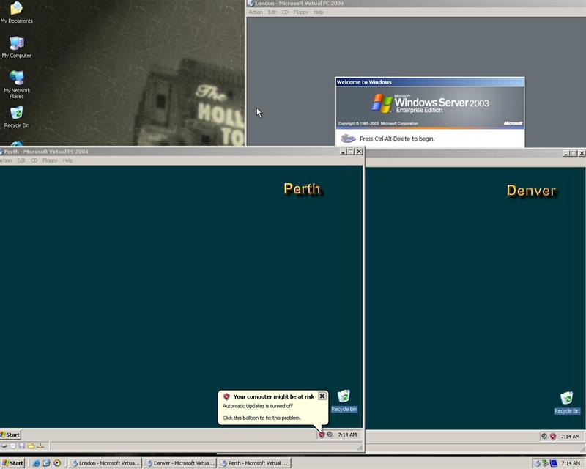
Task: Click floppy disk icon in Perth status bar
Action: pyautogui.click(x=22, y=446)
